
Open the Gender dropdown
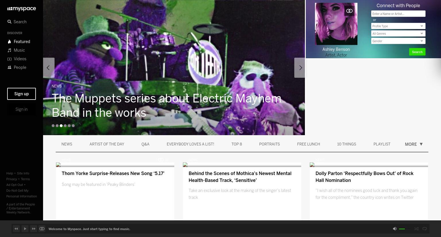(398, 41)
